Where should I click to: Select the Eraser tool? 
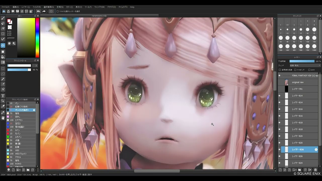point(3,23)
